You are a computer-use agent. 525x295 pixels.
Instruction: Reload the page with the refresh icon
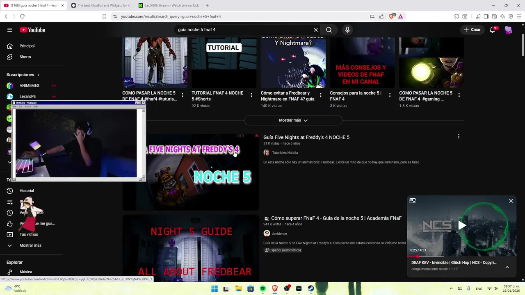point(22,16)
